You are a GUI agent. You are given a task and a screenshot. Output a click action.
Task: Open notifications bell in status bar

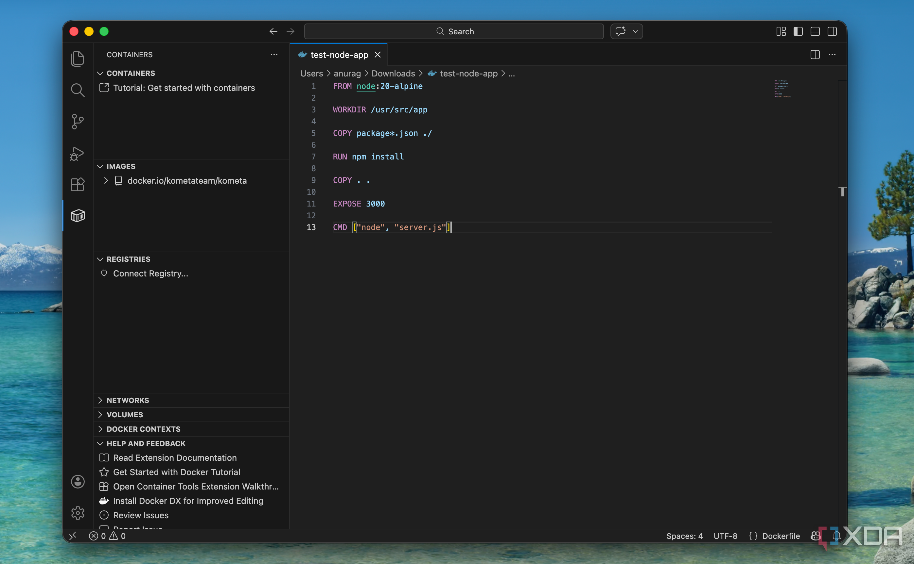click(x=836, y=536)
